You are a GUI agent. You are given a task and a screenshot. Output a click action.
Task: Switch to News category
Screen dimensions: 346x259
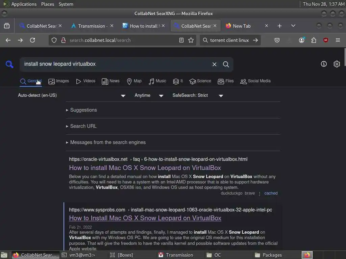110,81
